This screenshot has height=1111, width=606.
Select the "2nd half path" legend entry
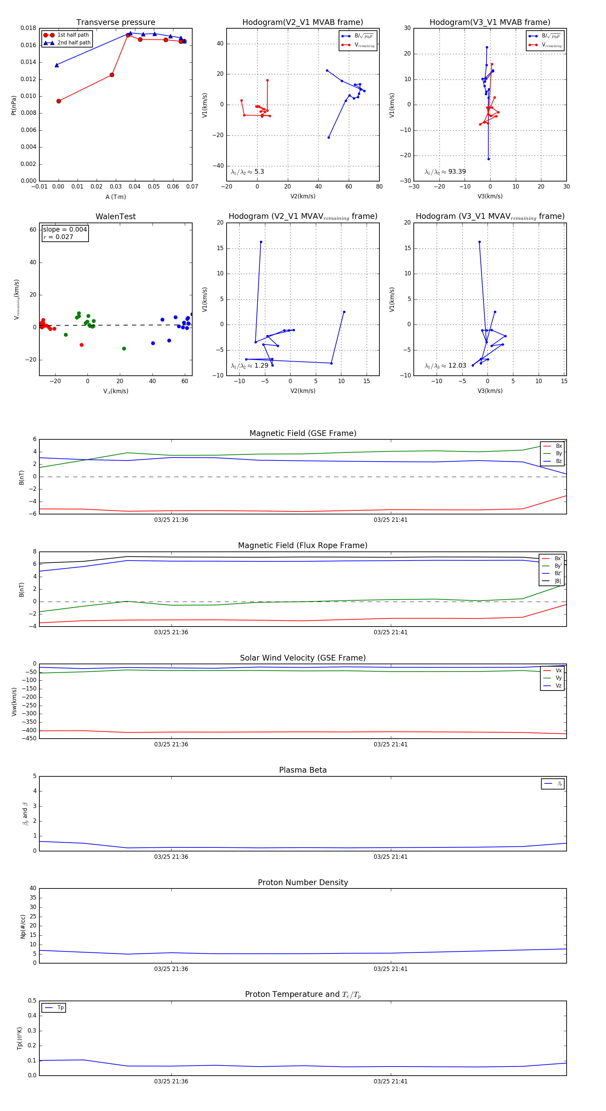[67, 43]
